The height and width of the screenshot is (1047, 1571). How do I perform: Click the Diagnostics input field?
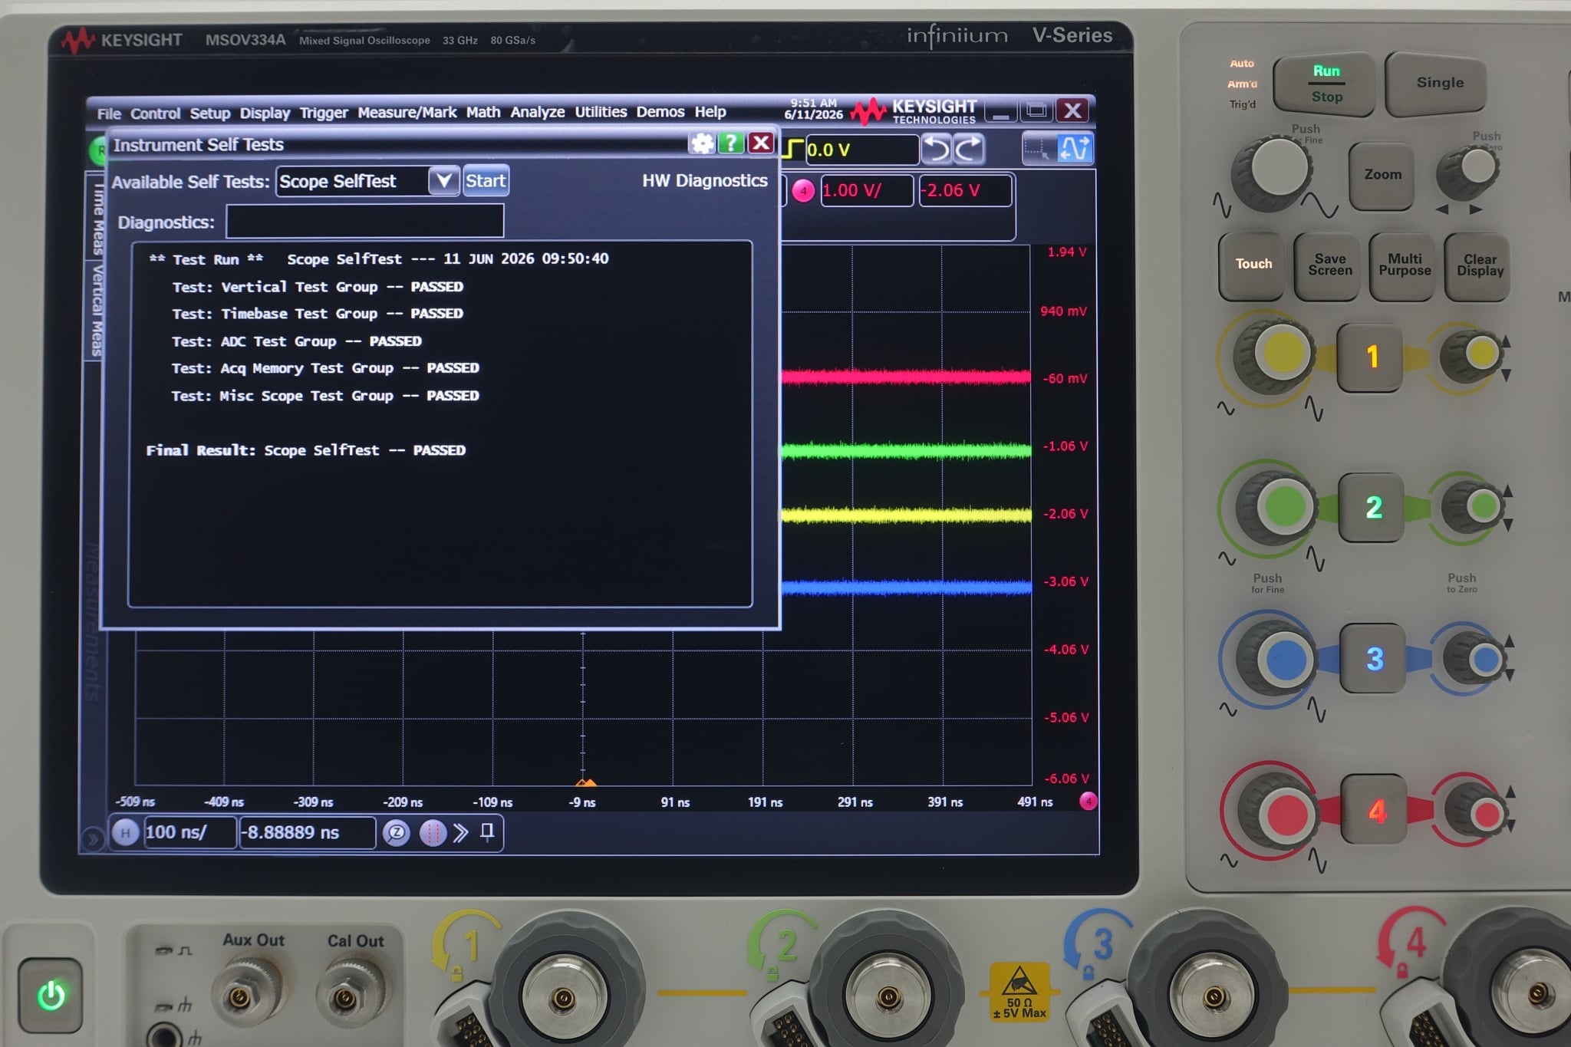[x=365, y=222]
